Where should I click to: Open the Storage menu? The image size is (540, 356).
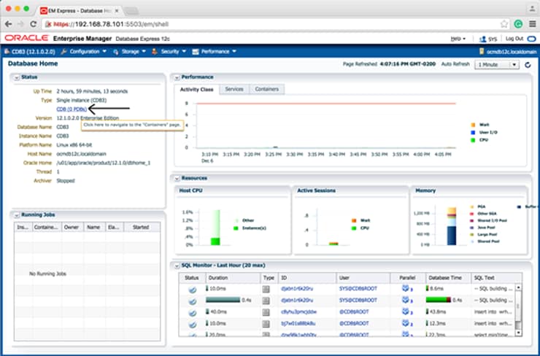click(129, 51)
